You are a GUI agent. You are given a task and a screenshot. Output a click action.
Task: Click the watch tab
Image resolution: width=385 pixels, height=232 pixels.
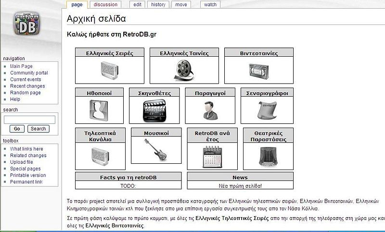click(x=210, y=5)
